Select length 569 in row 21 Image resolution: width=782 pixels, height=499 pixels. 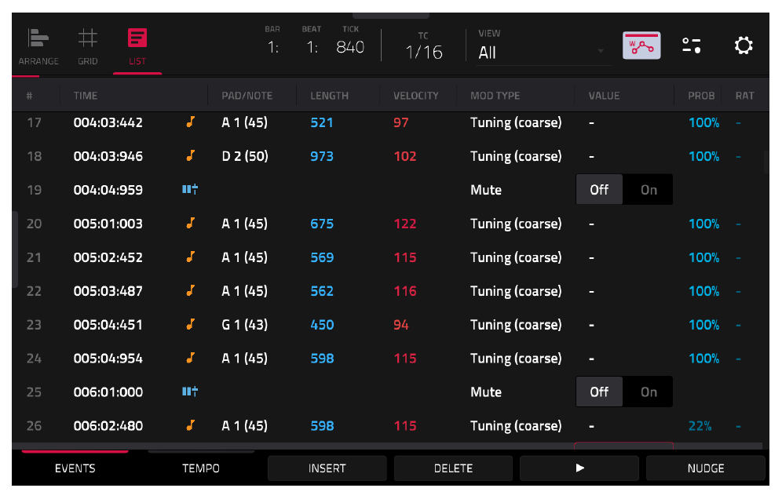click(322, 257)
